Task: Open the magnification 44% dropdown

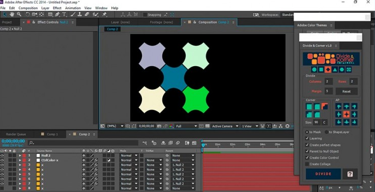Action: [115, 126]
